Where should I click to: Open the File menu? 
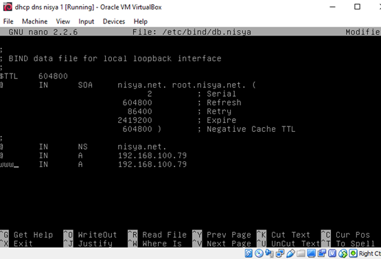(8, 21)
